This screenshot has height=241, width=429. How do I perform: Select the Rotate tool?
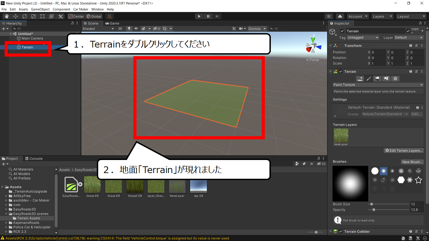pyautogui.click(x=25, y=16)
